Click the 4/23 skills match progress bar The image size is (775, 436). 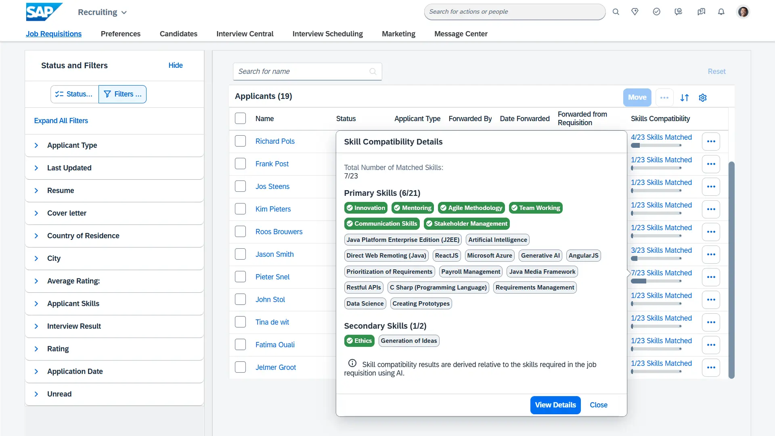pos(656,145)
